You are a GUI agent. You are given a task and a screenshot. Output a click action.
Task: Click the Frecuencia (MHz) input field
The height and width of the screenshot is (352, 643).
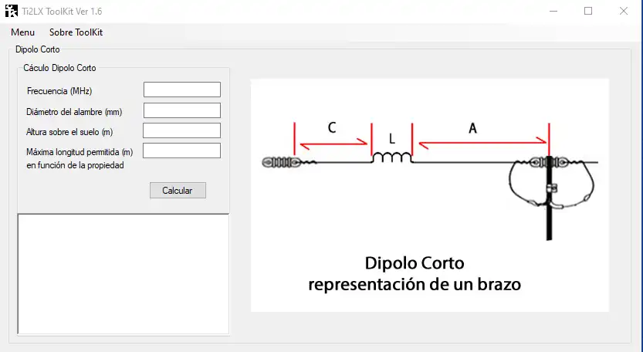tap(182, 90)
